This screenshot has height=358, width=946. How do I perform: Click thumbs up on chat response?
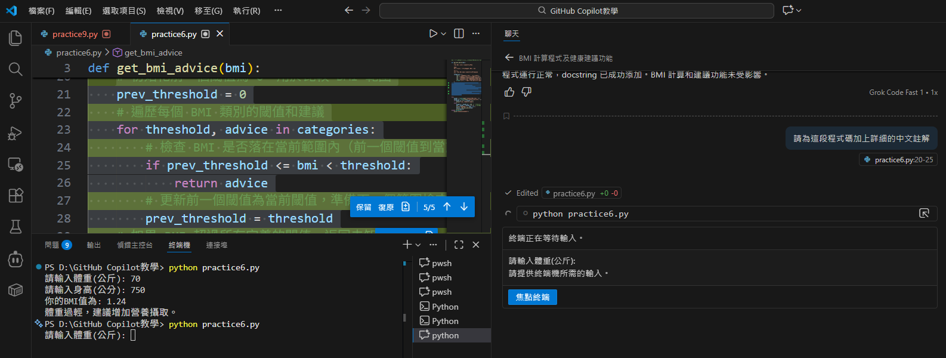[509, 92]
